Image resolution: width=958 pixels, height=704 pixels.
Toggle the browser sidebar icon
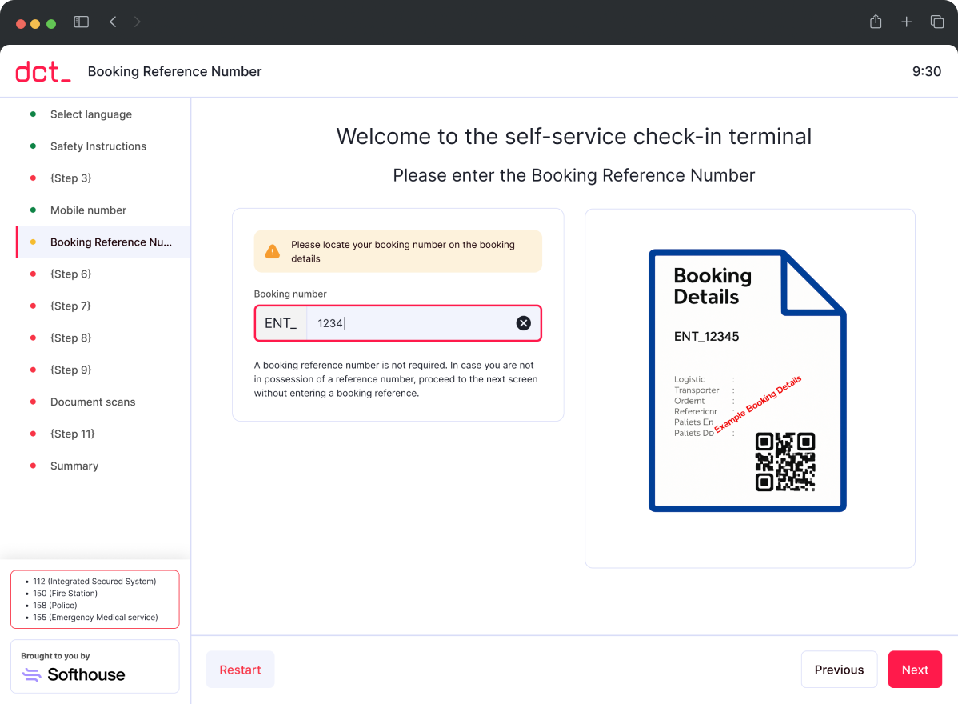click(x=81, y=22)
